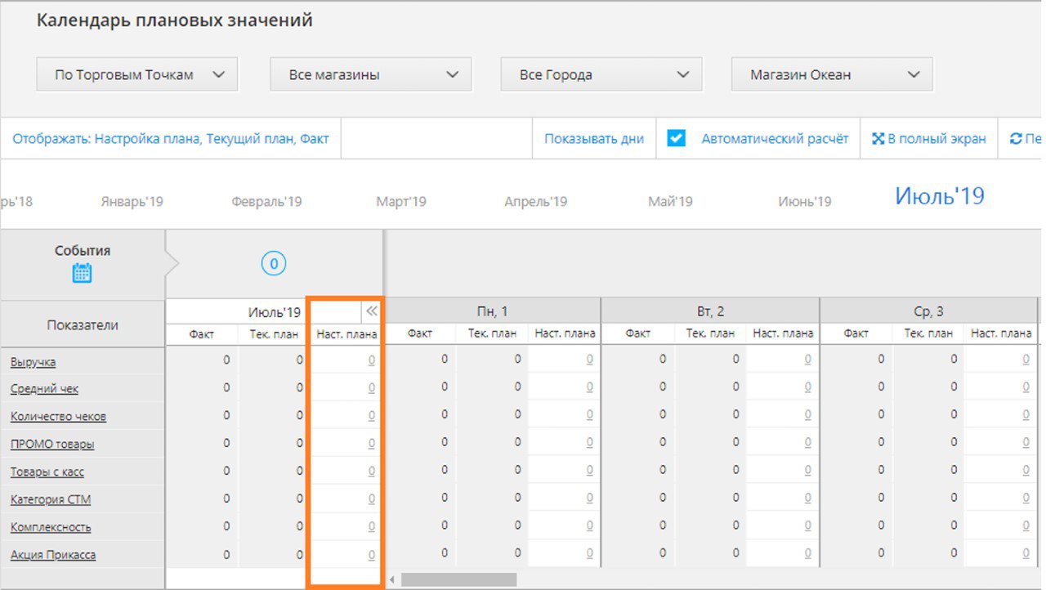Click the Показывать дни button
1046x590 pixels.
pos(593,139)
